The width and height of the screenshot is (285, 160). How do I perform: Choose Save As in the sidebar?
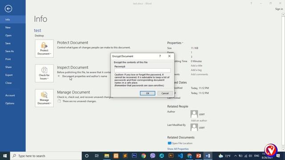(x=13, y=51)
